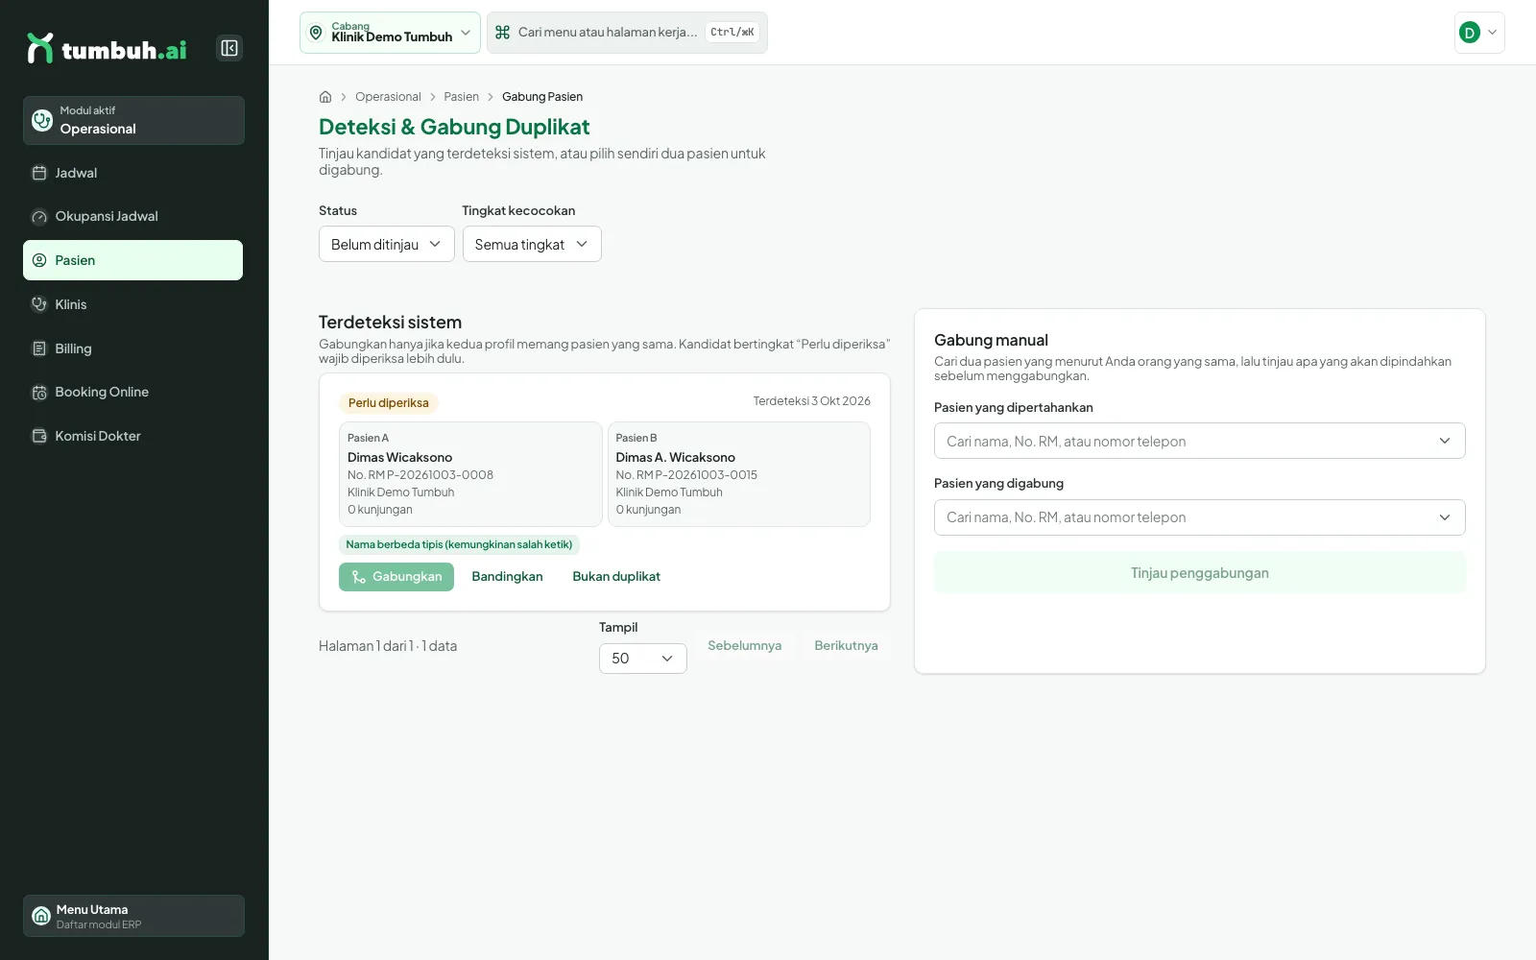Open the Pasien yang dipertahankan search combo box
Viewport: 1536px width, 960px height.
coord(1199,441)
